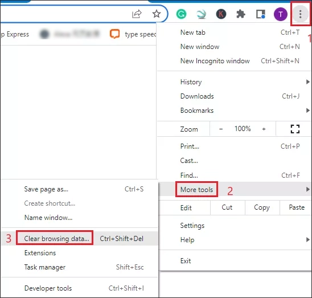312x298 pixels.
Task: Choose Cast... in the Chrome menu
Action: click(234, 161)
